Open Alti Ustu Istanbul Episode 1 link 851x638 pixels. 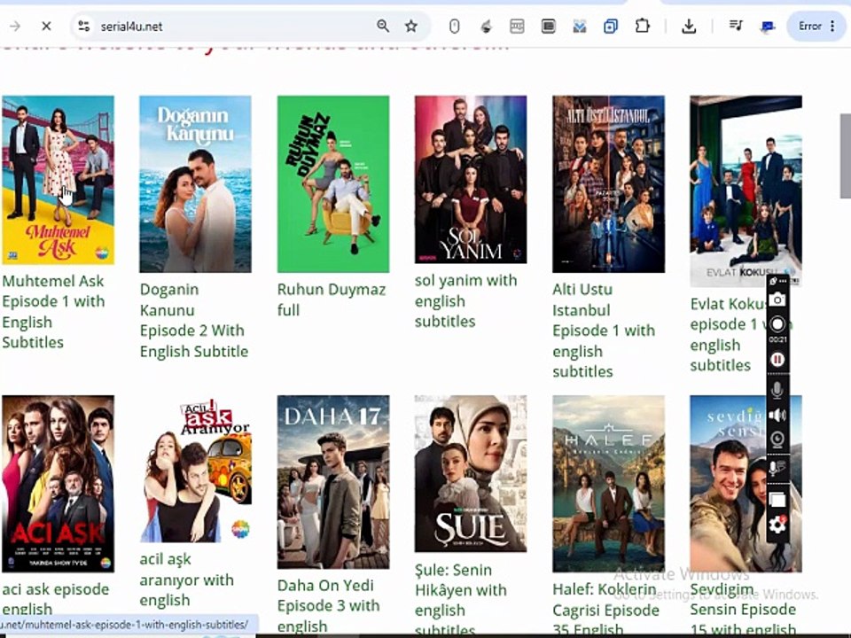click(604, 331)
